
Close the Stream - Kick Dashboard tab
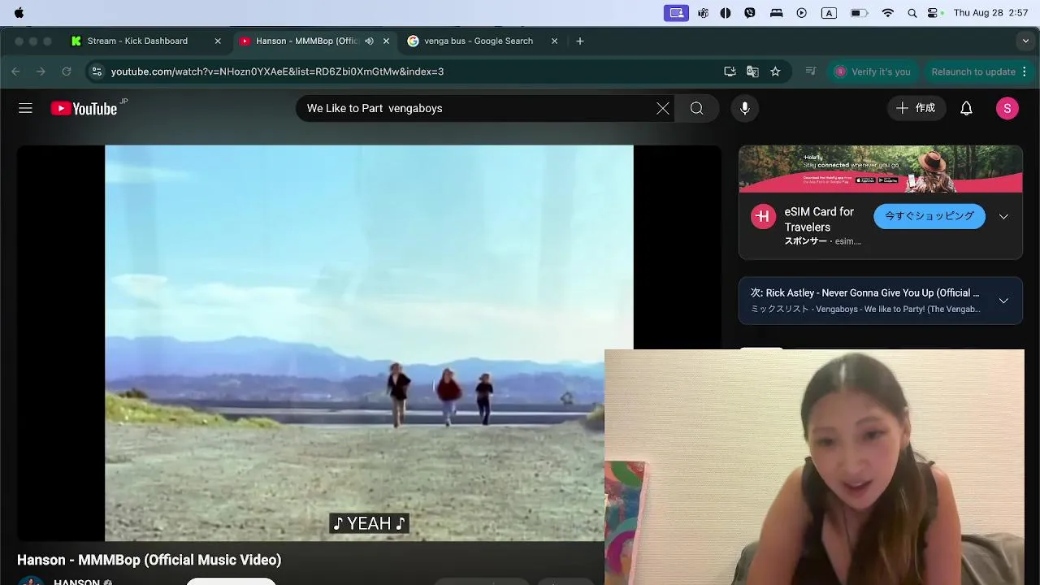(218, 41)
